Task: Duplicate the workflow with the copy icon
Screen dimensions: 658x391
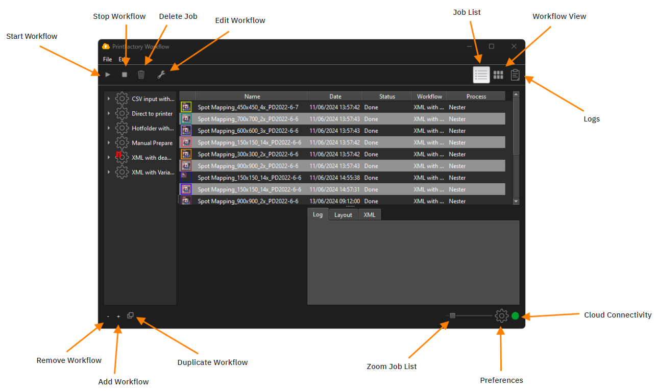Action: pos(130,316)
